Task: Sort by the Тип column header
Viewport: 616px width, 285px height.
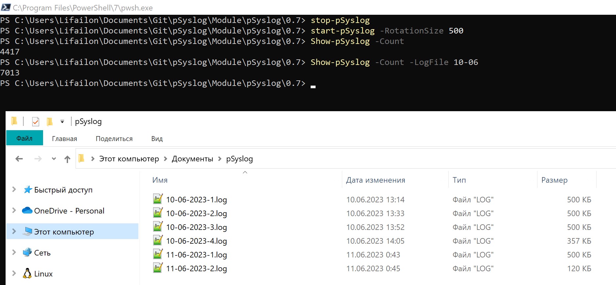Action: [459, 180]
